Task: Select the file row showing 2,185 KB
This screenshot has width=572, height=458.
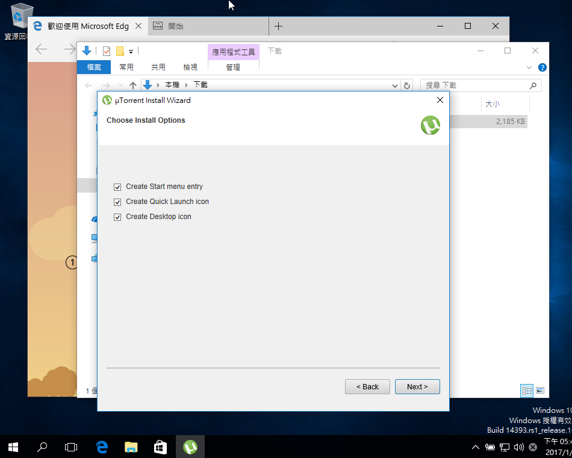Action: click(488, 122)
